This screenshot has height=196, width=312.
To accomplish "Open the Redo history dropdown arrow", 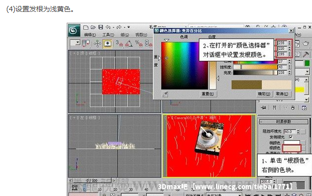I will [125, 28].
